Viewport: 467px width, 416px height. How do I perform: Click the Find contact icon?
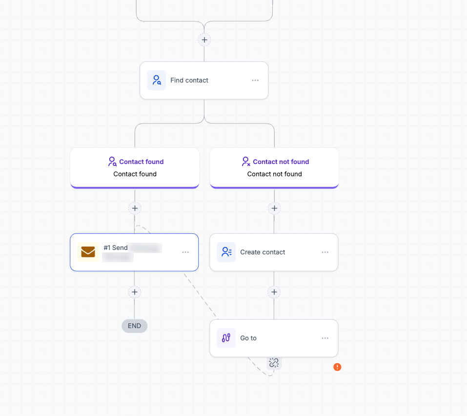pos(157,80)
